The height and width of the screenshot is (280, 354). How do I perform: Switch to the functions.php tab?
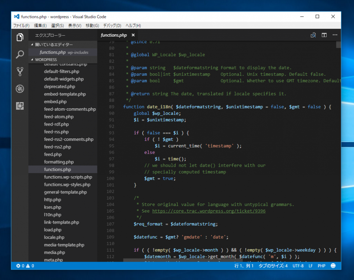113,35
